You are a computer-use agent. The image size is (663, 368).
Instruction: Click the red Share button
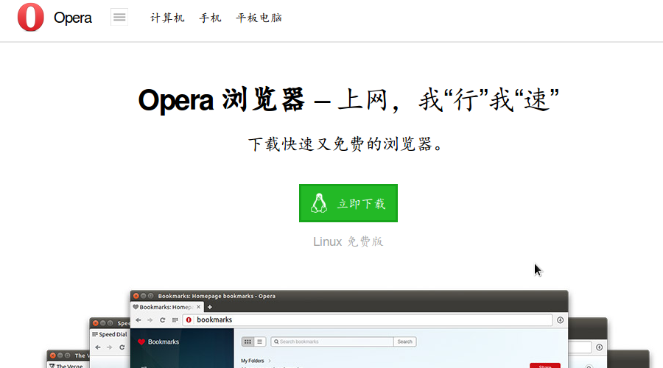click(x=545, y=366)
